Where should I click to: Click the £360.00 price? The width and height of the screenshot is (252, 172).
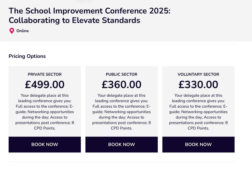click(x=121, y=84)
